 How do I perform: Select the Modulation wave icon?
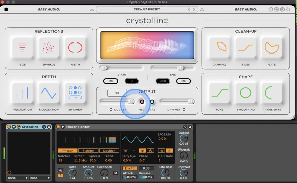point(49,93)
